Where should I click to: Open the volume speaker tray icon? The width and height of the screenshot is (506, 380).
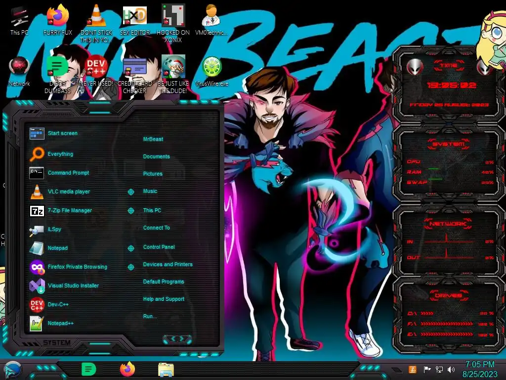point(451,369)
